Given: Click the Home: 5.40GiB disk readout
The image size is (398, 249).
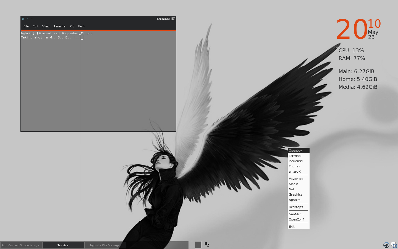Looking at the screenshot, I should click(358, 79).
